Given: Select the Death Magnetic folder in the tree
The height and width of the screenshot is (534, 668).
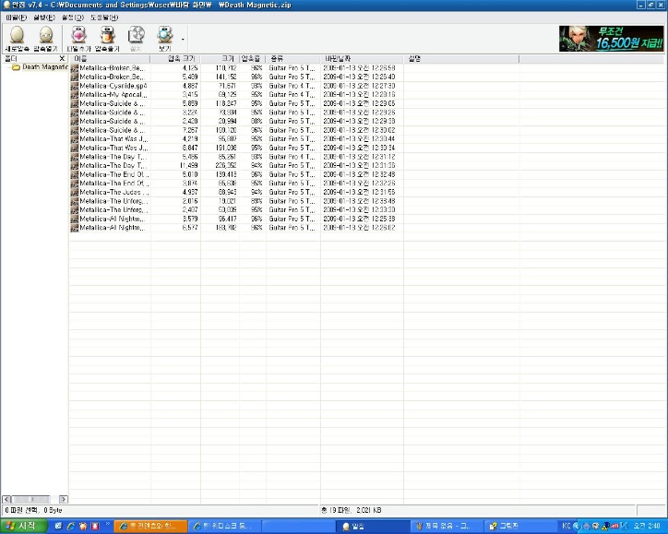Looking at the screenshot, I should (44, 67).
